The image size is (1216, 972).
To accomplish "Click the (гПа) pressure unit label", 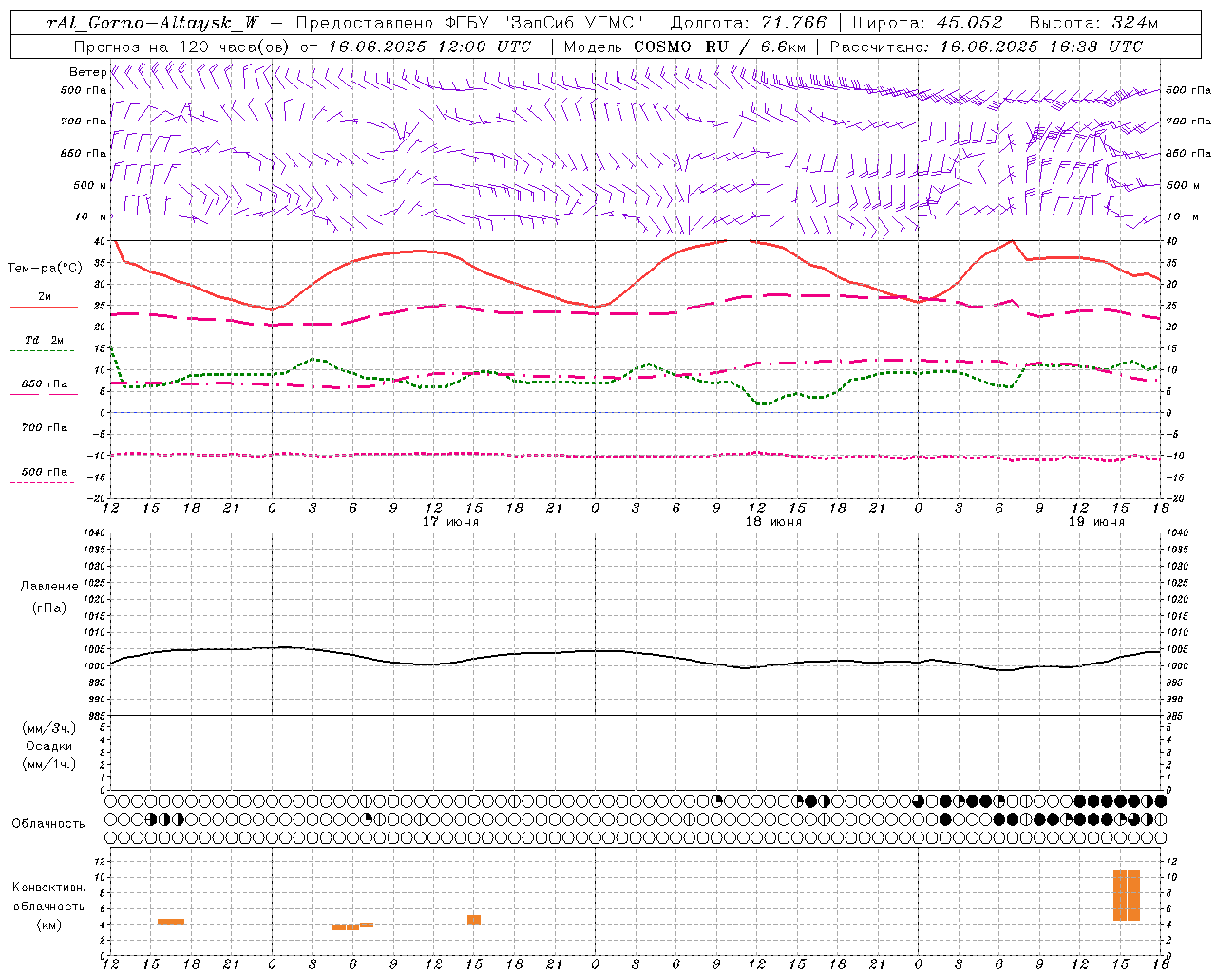I will 49,607.
